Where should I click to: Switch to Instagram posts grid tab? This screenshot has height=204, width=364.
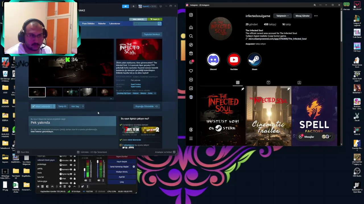pos(238,82)
